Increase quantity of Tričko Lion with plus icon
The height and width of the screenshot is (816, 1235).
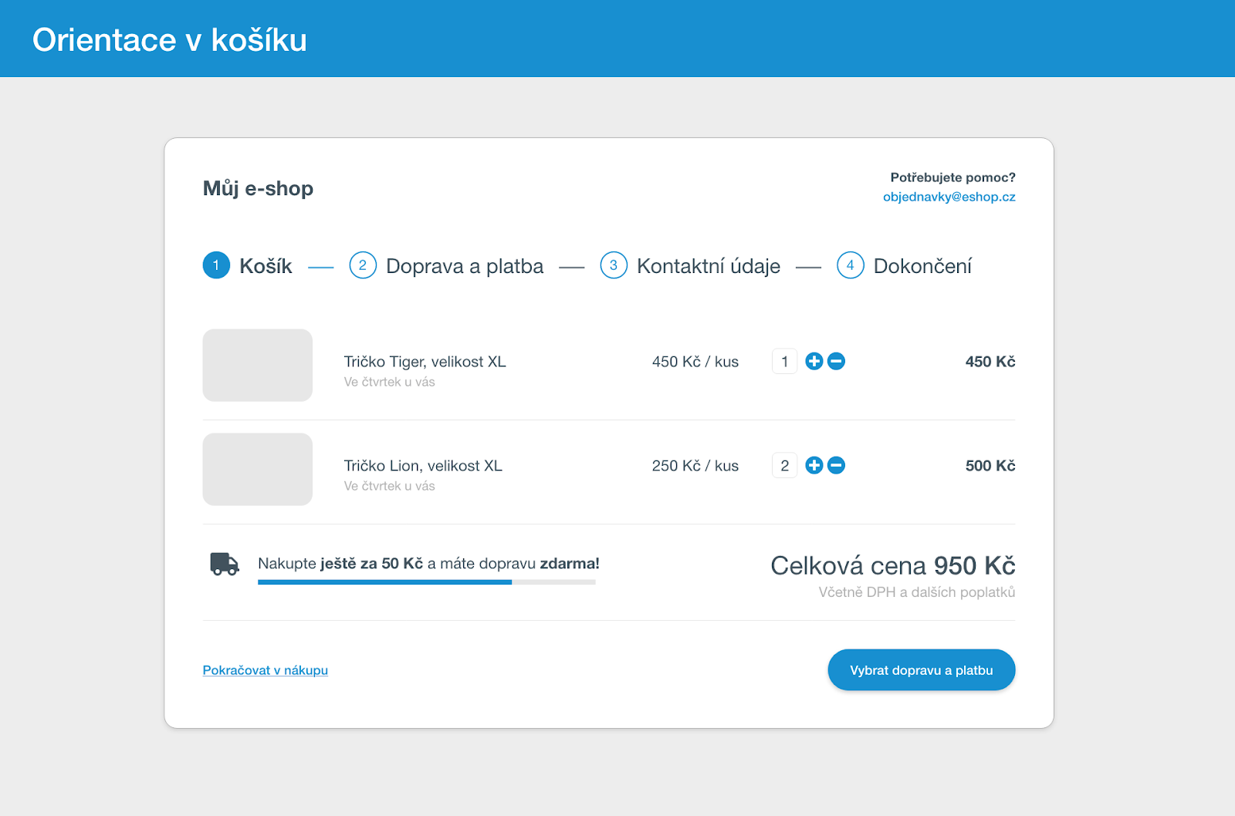[x=814, y=465]
